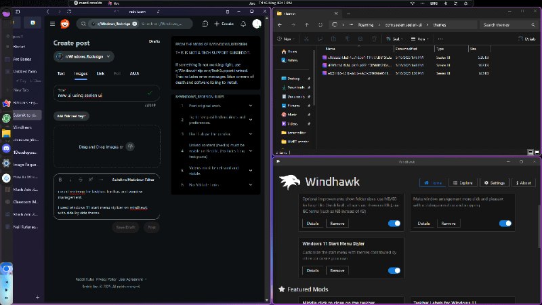
Task: Click Add flair and tags button
Action: (71, 116)
